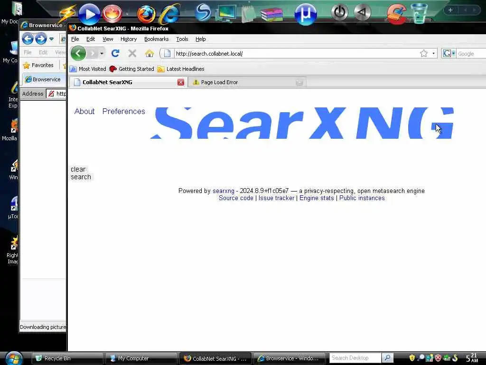Launch the red flame burner app in dock
Screen dimensions: 486x365
coord(112,14)
